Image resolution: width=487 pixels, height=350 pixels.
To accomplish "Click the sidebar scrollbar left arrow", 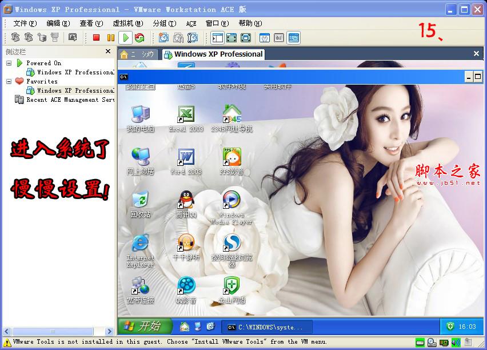I will coord(7,331).
